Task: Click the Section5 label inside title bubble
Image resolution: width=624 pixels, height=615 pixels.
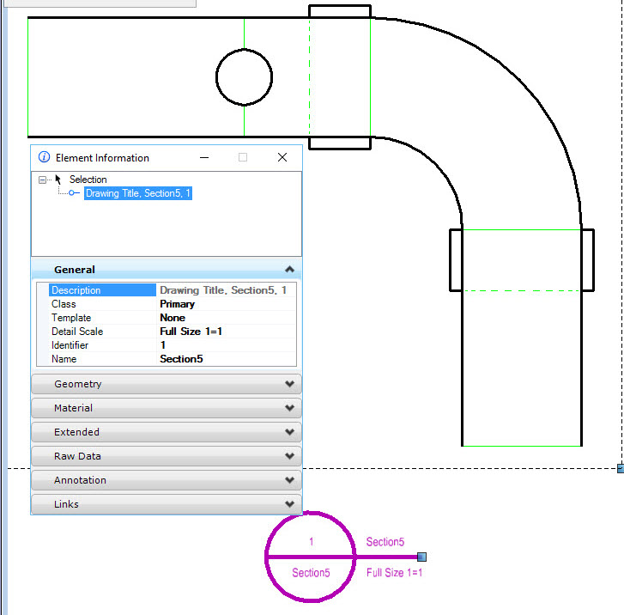Action: tap(311, 573)
